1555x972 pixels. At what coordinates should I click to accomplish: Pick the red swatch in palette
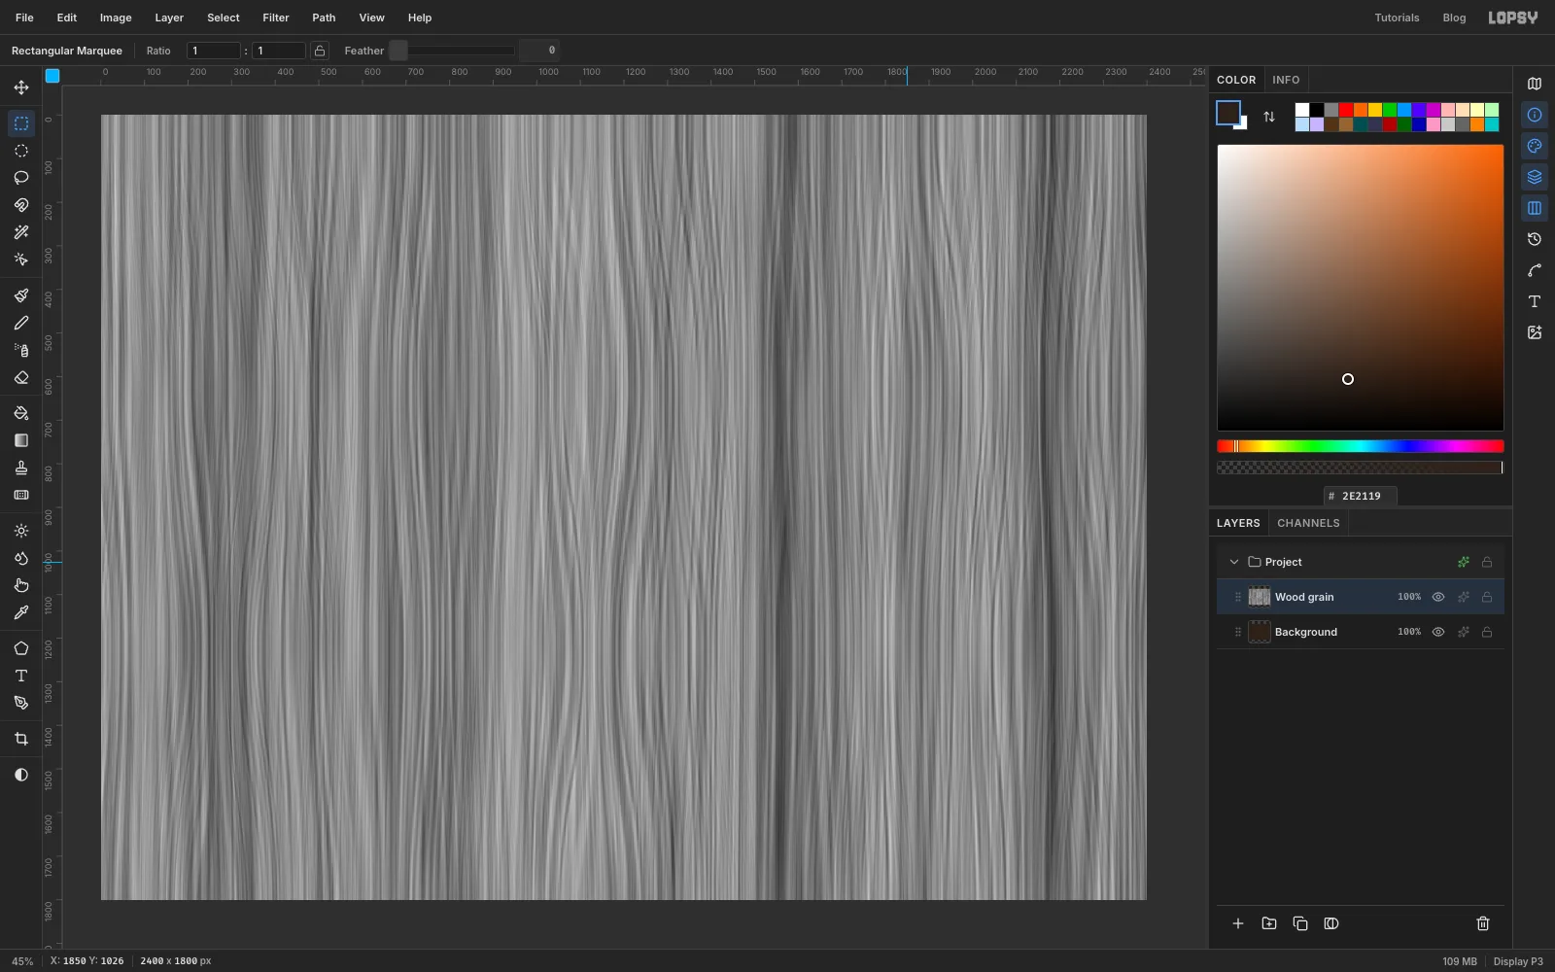[x=1346, y=110]
